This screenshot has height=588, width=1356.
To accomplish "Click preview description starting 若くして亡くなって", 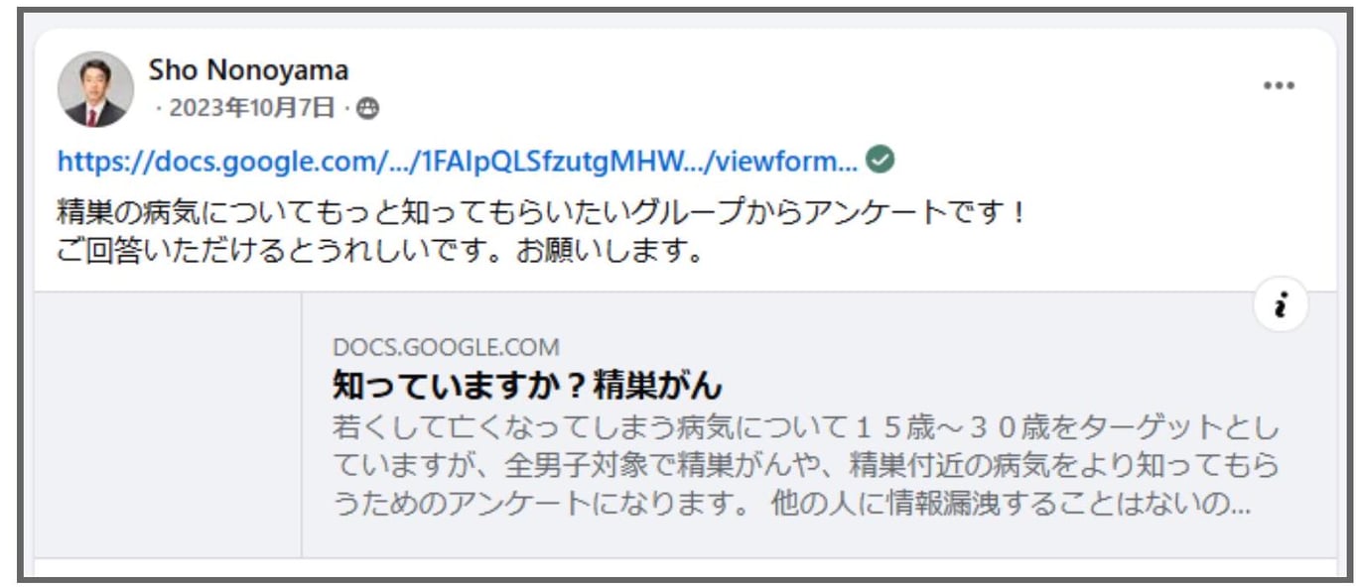I will tap(805, 468).
